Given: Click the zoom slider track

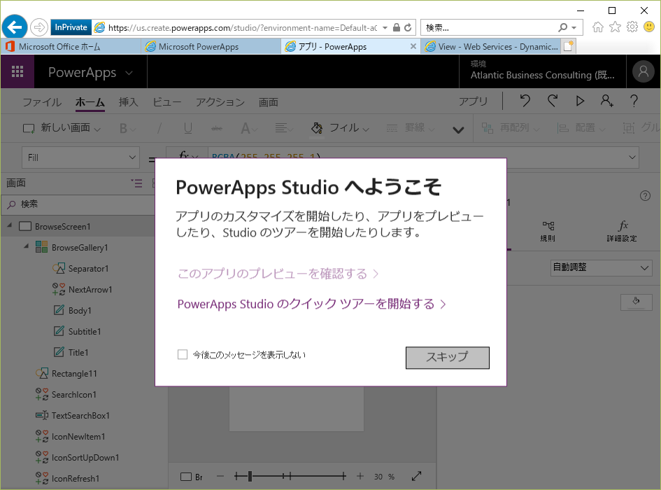Looking at the screenshot, I should coord(290,477).
